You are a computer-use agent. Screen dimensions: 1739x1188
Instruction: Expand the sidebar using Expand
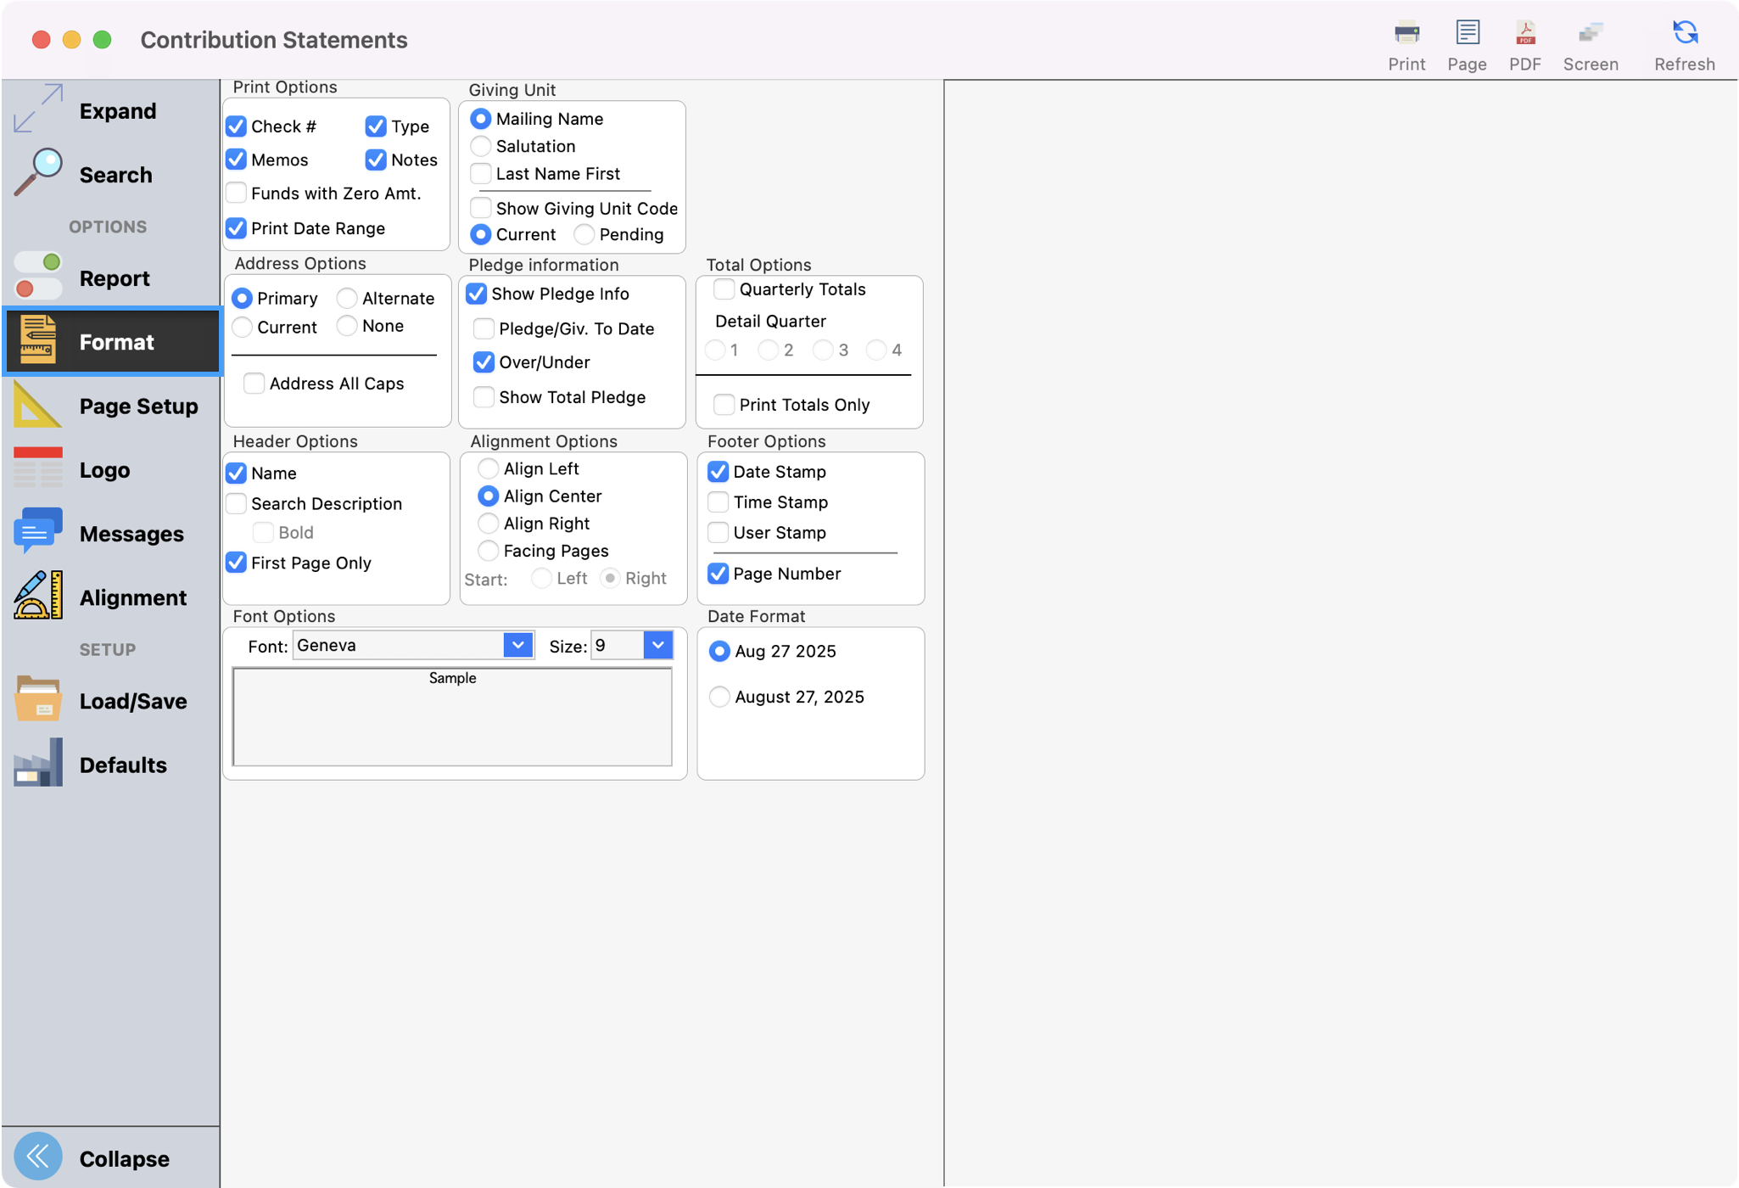click(x=118, y=110)
